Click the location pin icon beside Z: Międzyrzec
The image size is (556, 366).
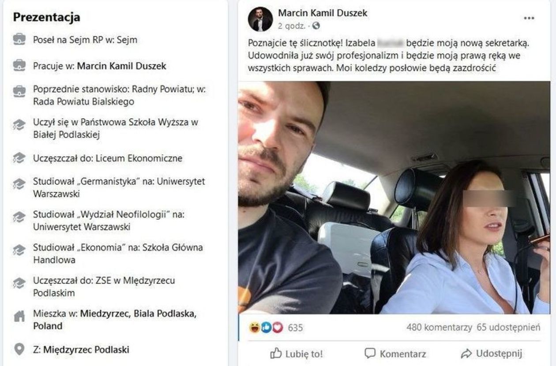click(x=19, y=350)
